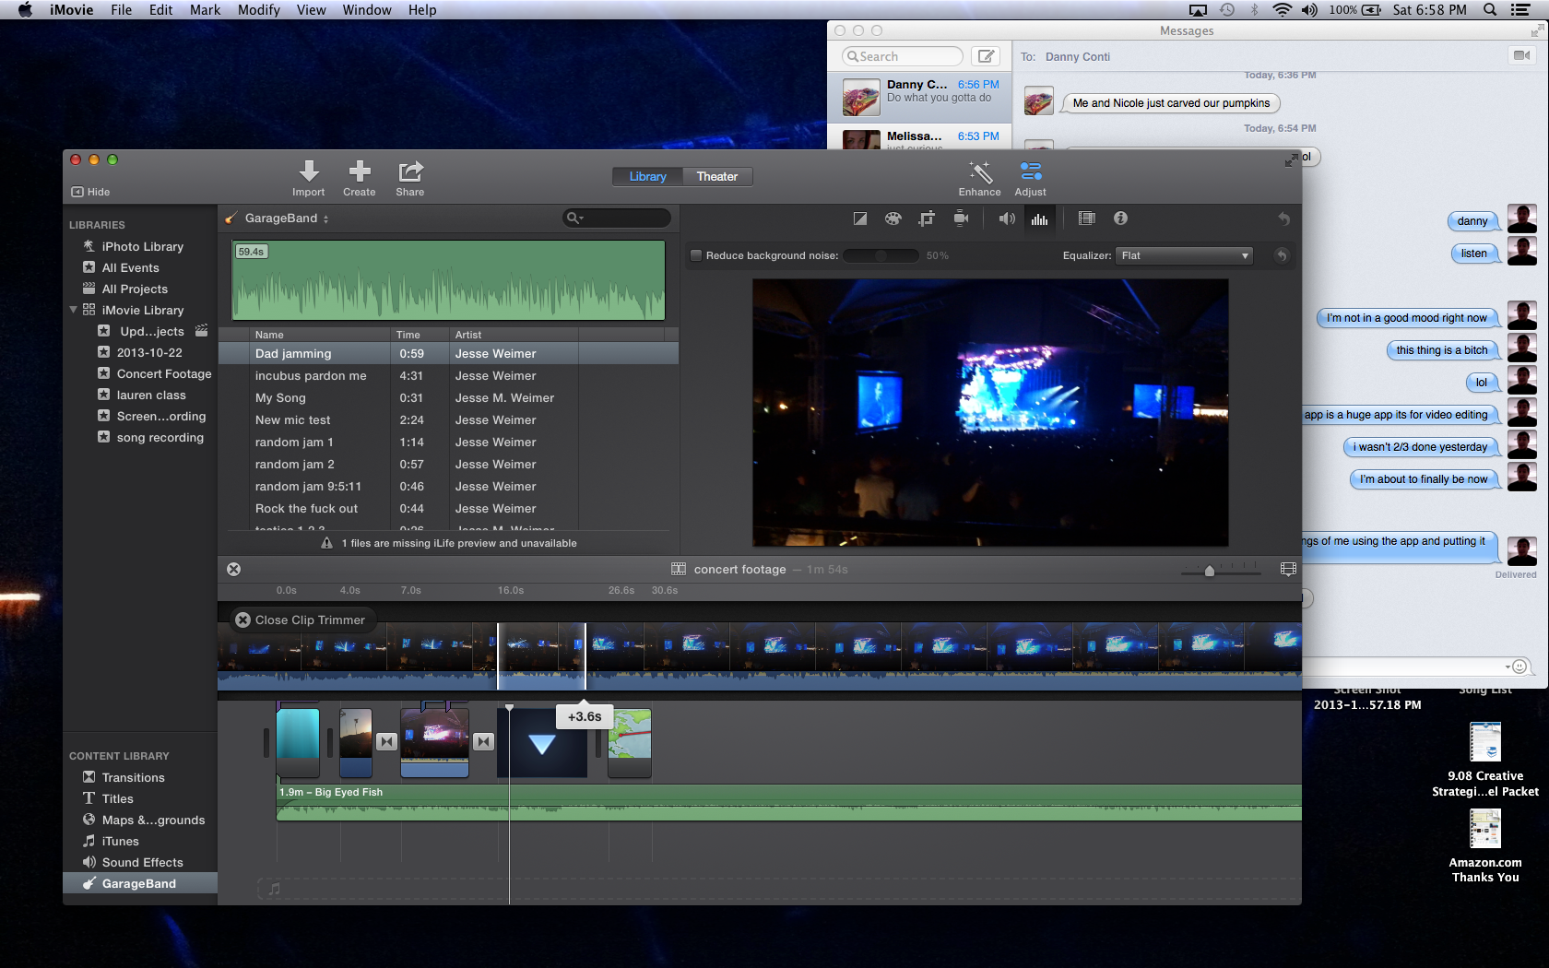Click Close Clip Trimmer button
Viewport: 1549px width, 968px height.
coord(301,620)
